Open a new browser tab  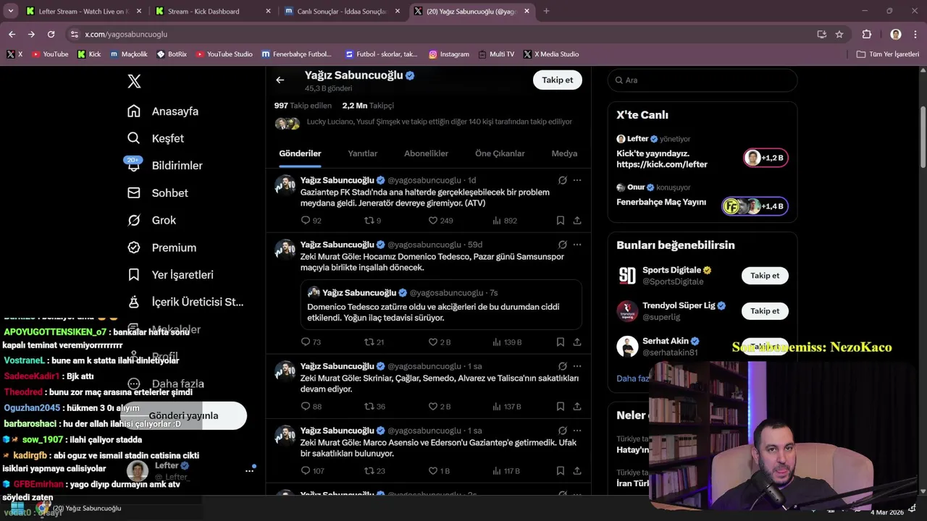[546, 12]
